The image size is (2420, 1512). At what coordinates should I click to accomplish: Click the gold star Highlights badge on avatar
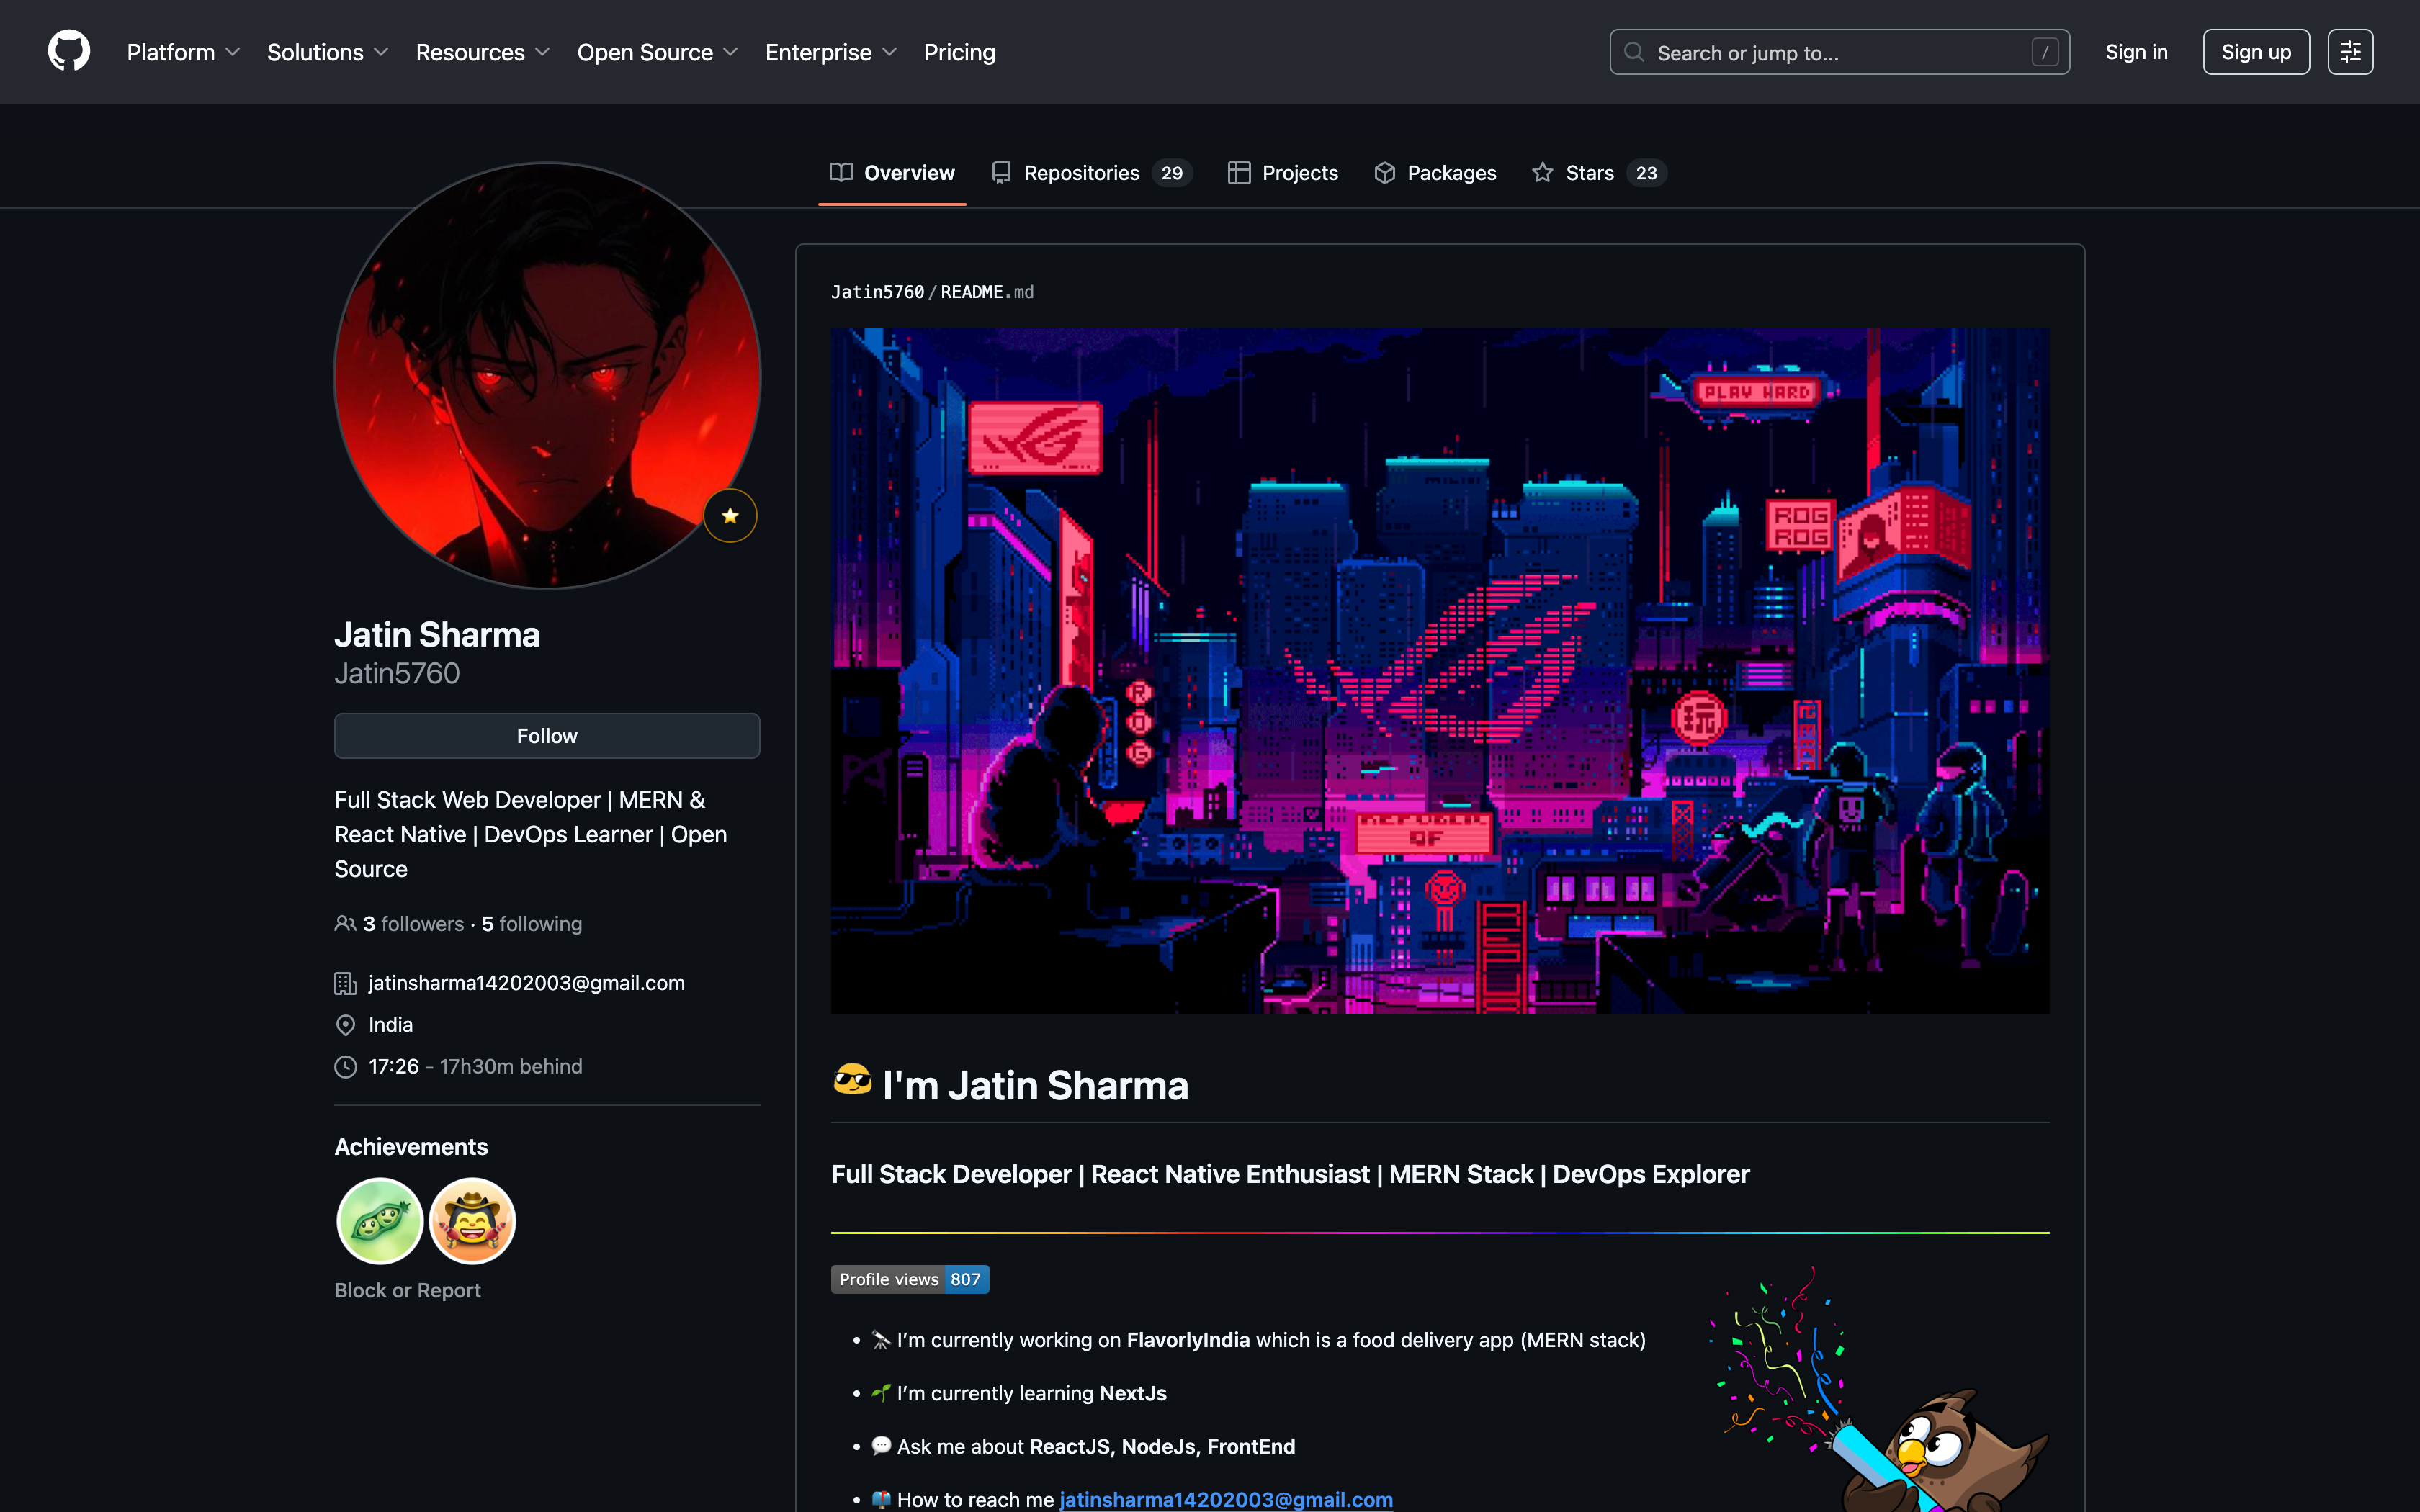click(730, 516)
